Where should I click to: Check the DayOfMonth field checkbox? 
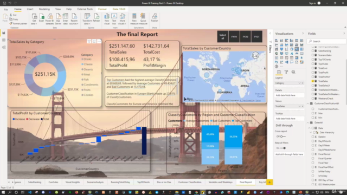tap(313, 141)
